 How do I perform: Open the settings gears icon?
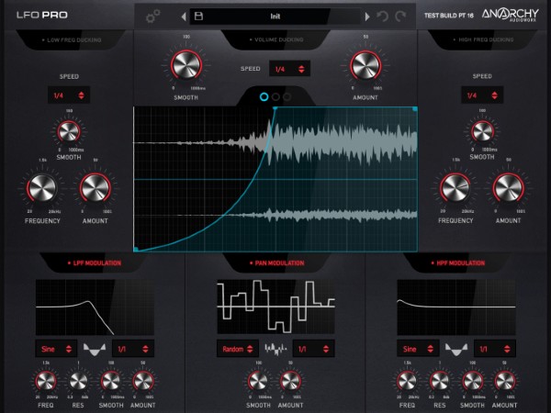click(x=153, y=17)
